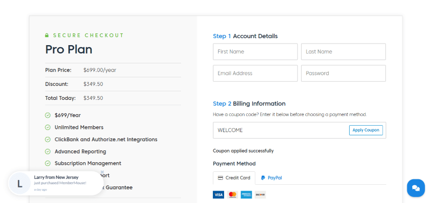Click into the Password field

pos(343,73)
